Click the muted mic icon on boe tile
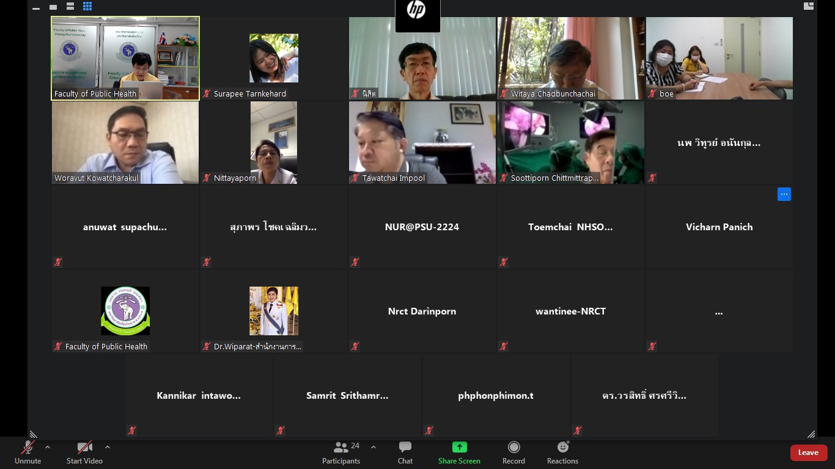835x469 pixels. click(652, 93)
